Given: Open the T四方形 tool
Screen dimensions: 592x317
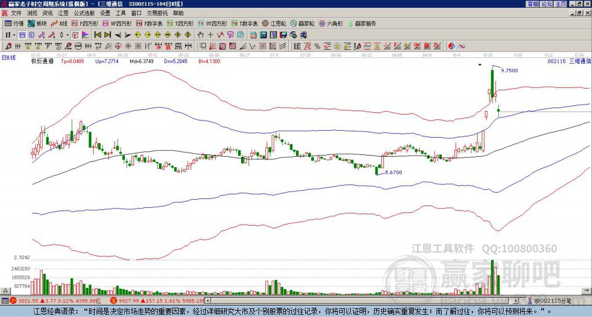Looking at the screenshot, I should [x=180, y=23].
